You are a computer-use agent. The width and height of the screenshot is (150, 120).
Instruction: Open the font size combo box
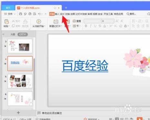click(108, 21)
